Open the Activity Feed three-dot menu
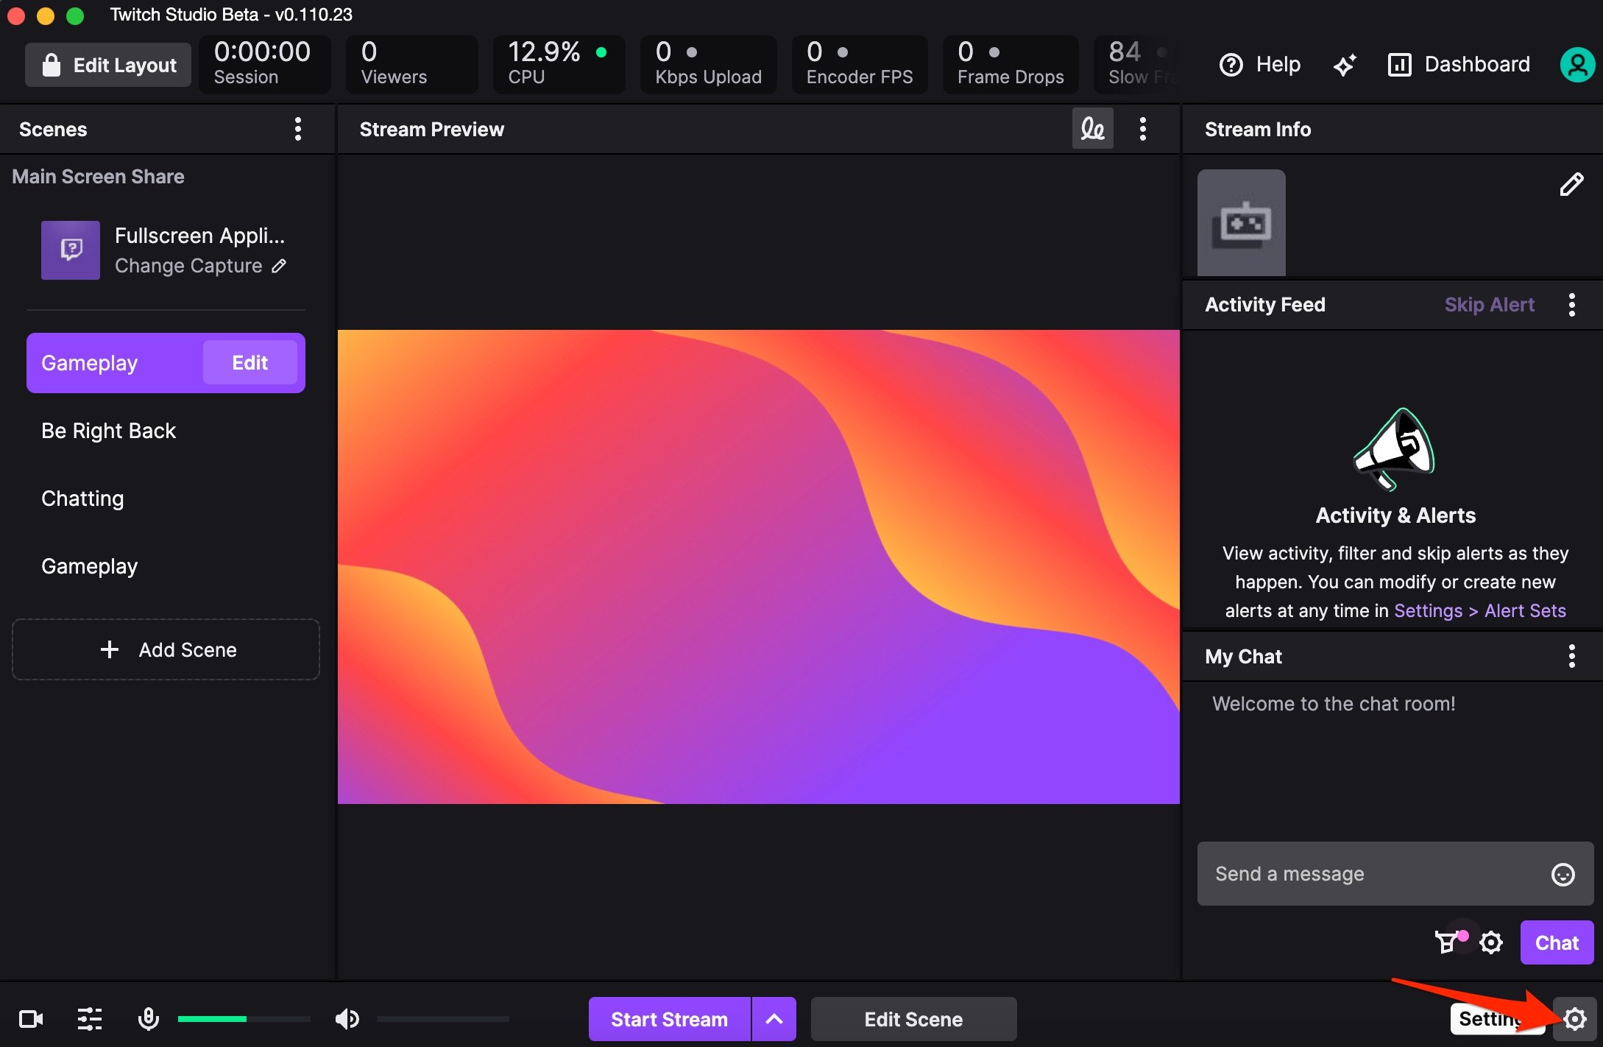 tap(1573, 304)
